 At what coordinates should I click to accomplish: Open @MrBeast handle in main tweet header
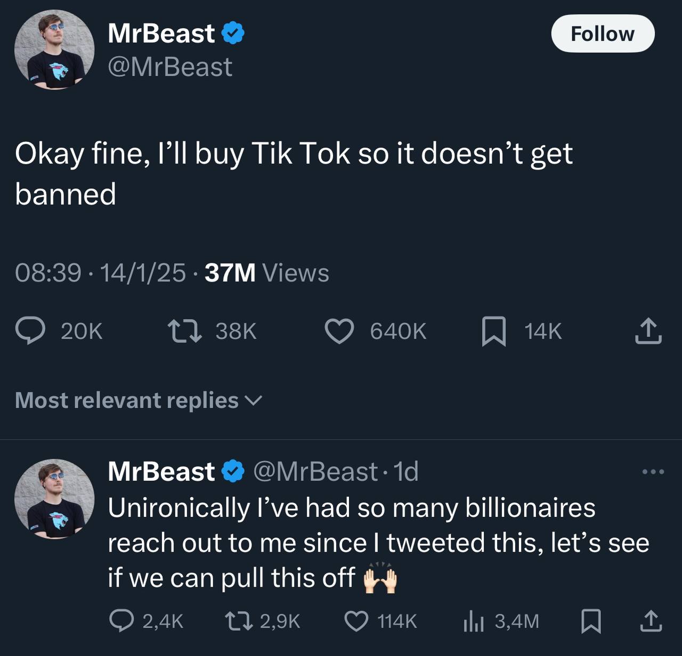[x=170, y=67]
